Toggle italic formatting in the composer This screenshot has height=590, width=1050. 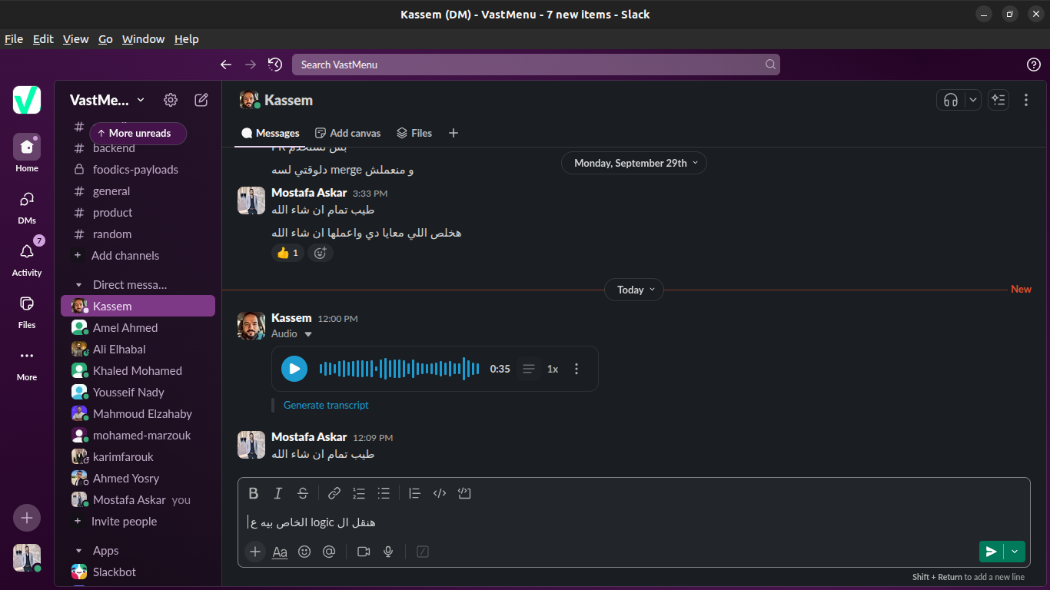point(278,493)
